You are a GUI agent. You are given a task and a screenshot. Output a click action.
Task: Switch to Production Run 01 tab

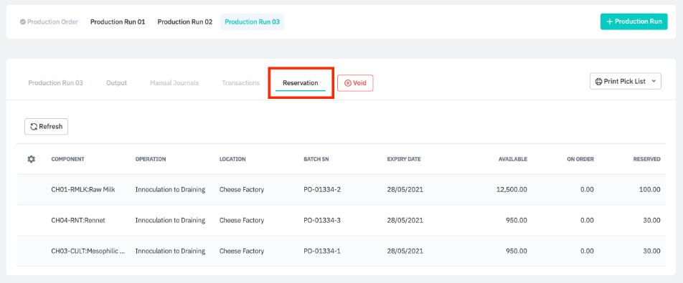click(x=118, y=21)
